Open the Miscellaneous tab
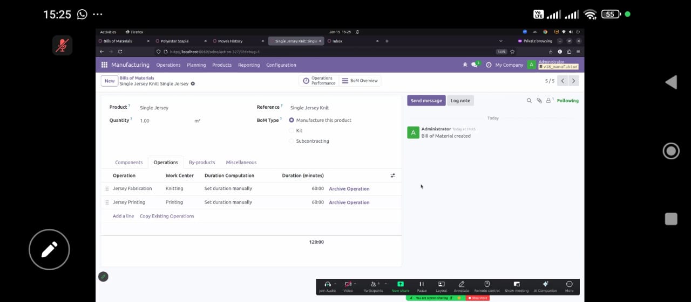Screen dimensions: 691x302 [x=241, y=163]
